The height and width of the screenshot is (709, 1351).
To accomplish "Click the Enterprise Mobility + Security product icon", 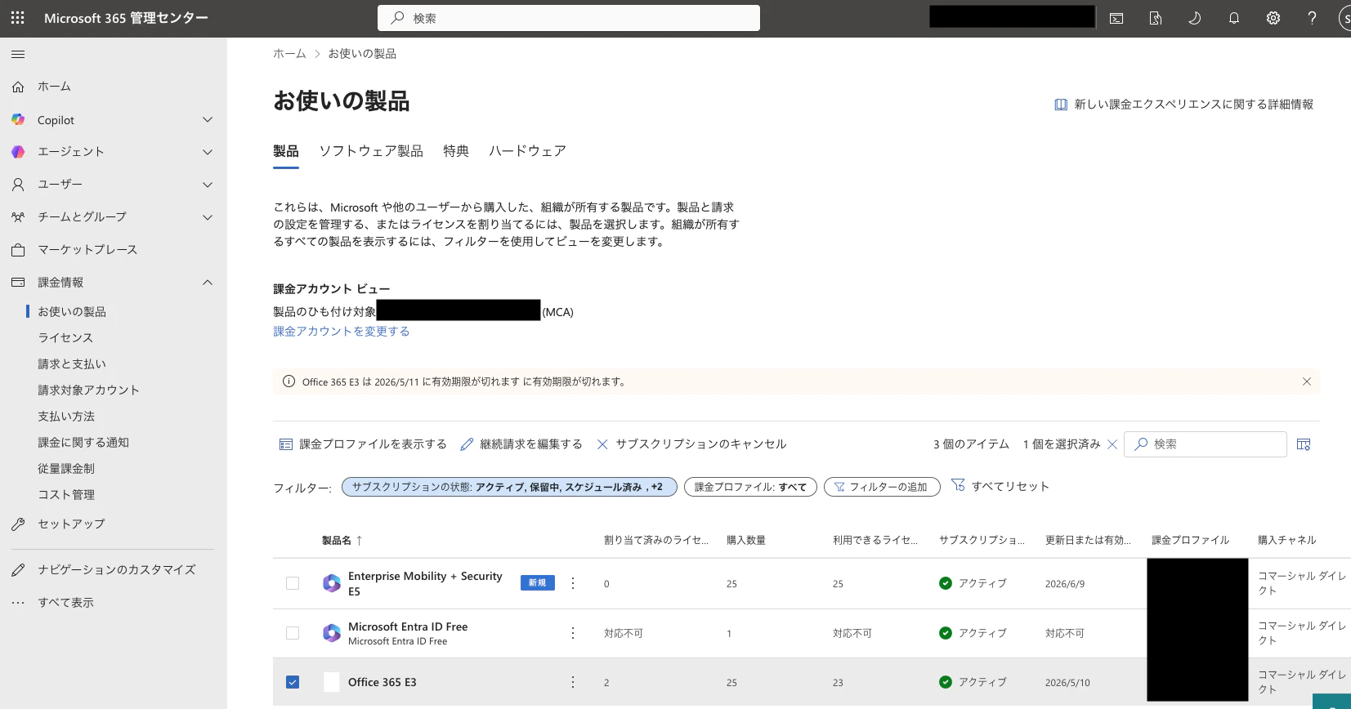I will point(332,583).
